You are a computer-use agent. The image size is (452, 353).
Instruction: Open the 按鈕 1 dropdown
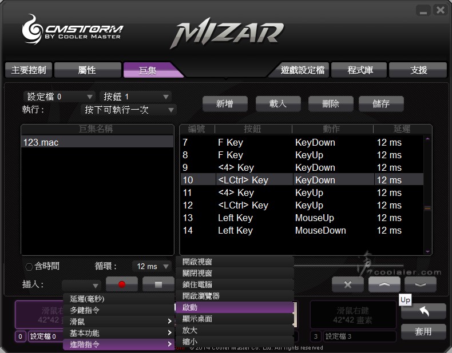135,97
